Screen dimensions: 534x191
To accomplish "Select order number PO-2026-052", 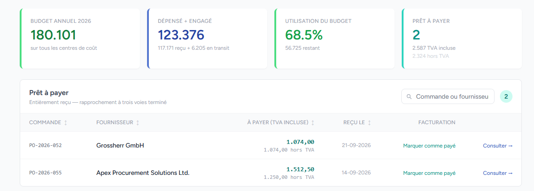I will coord(45,145).
